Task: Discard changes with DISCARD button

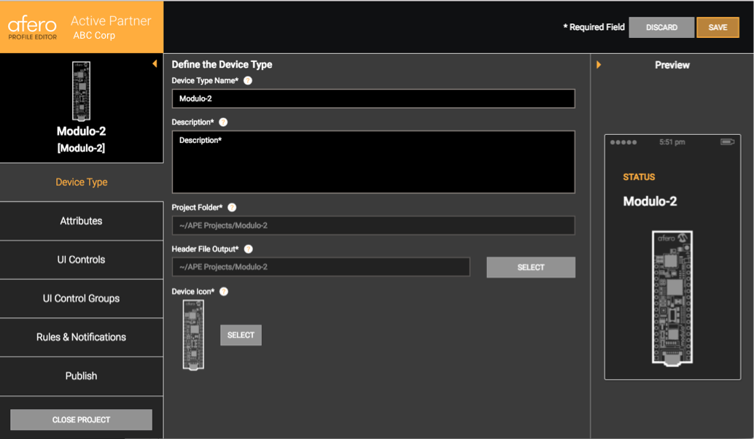Action: coord(661,28)
